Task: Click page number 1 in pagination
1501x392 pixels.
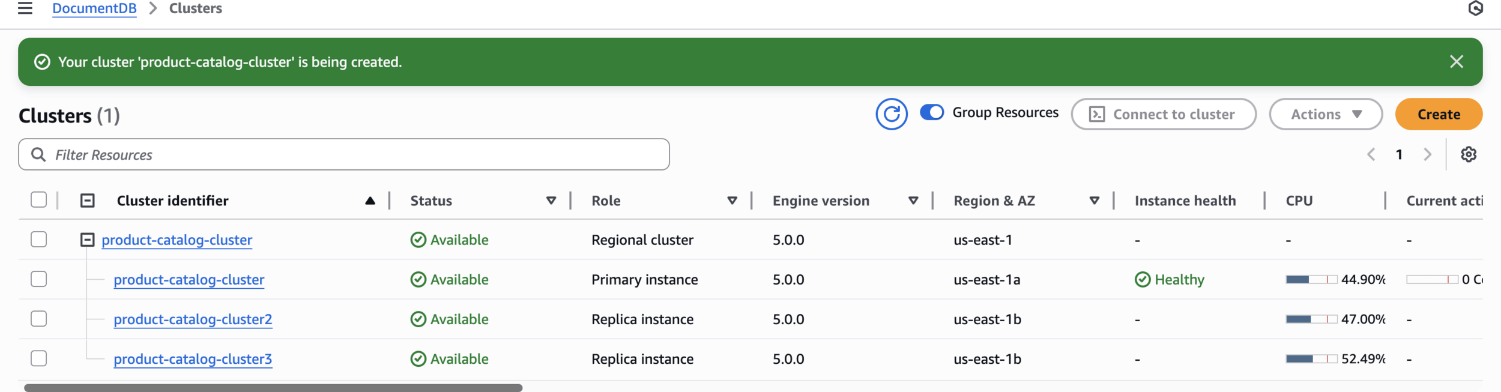Action: point(1399,155)
